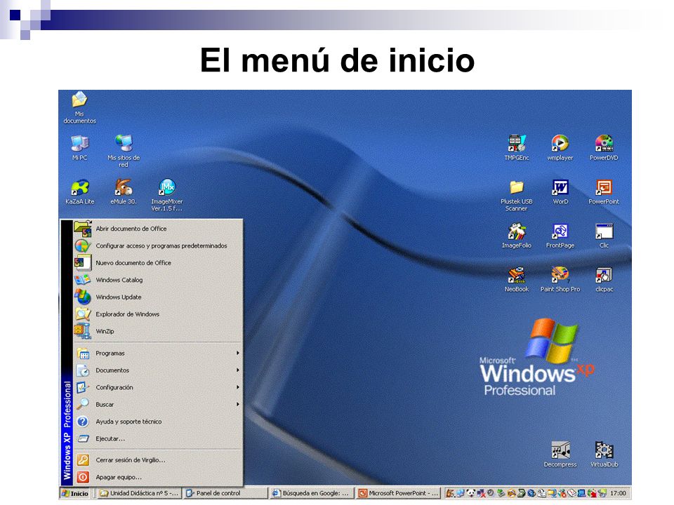Click the Inicio start button
Screen dimensions: 674x505
click(75, 493)
